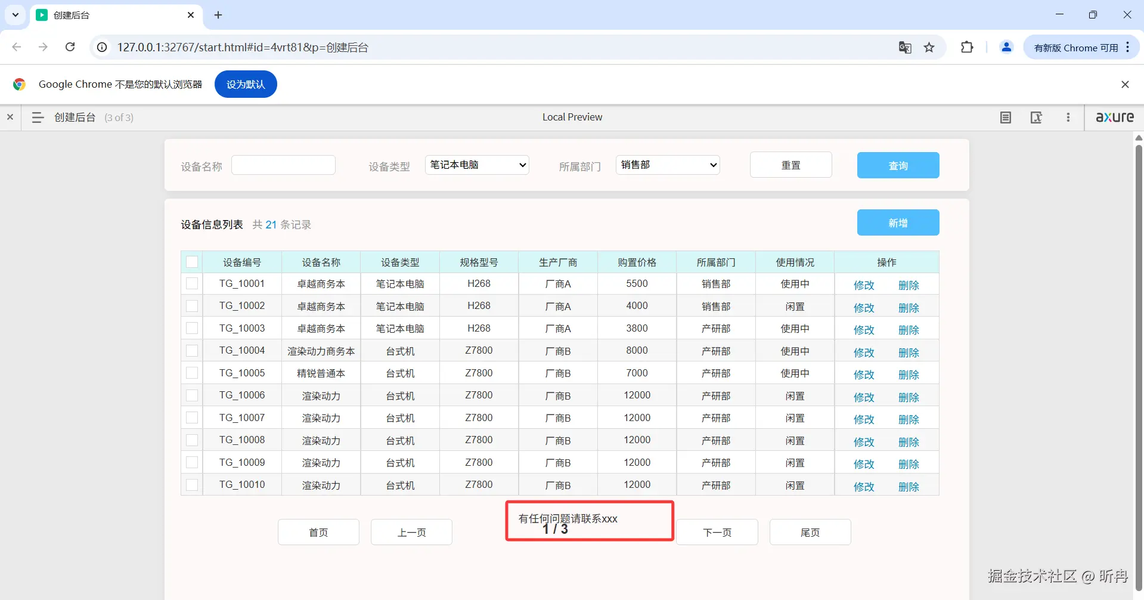
Task: Check the box for row TG_10007
Action: coord(192,418)
